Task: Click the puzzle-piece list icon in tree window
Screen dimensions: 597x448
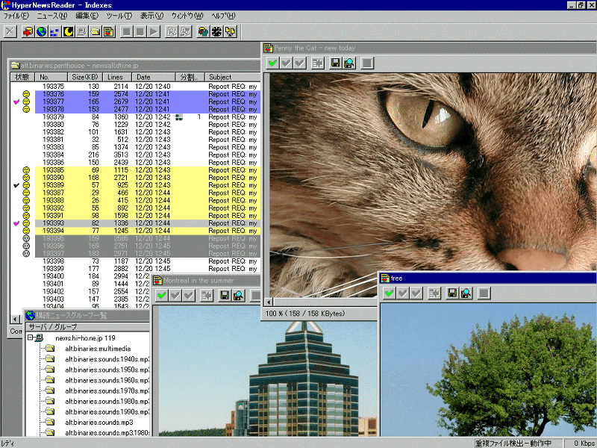Action: 434,293
